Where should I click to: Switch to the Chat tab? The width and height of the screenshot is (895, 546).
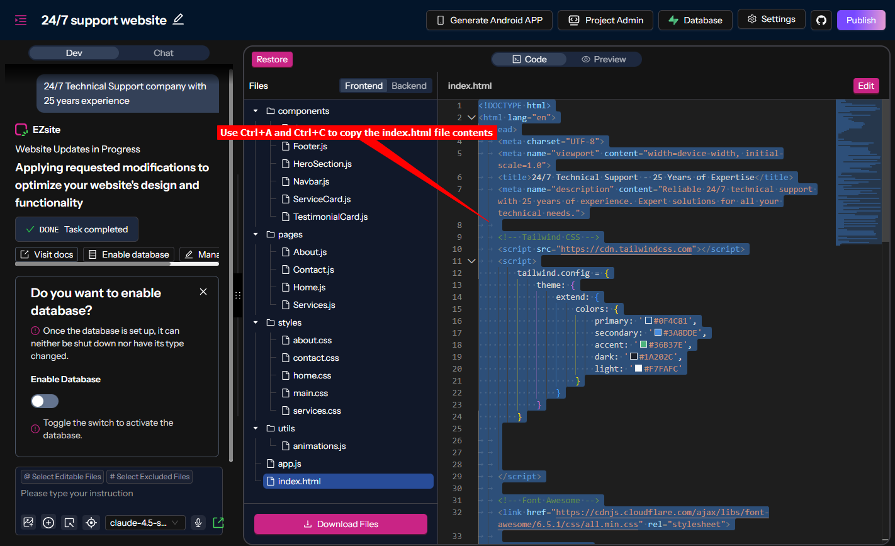pyautogui.click(x=163, y=53)
